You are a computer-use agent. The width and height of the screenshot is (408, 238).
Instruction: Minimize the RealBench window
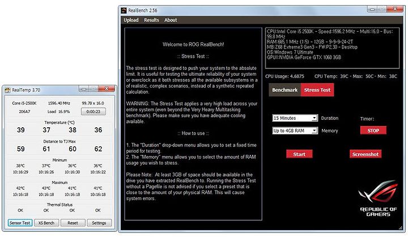[372, 10]
